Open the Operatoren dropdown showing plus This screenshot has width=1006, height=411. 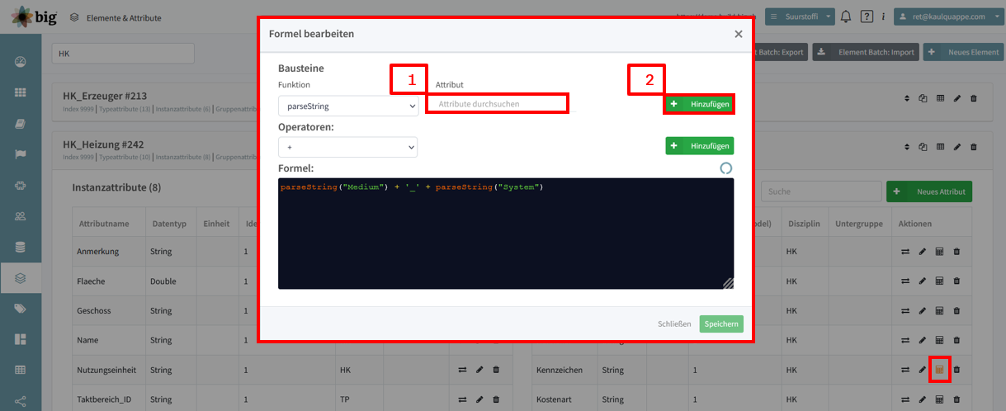tap(348, 147)
